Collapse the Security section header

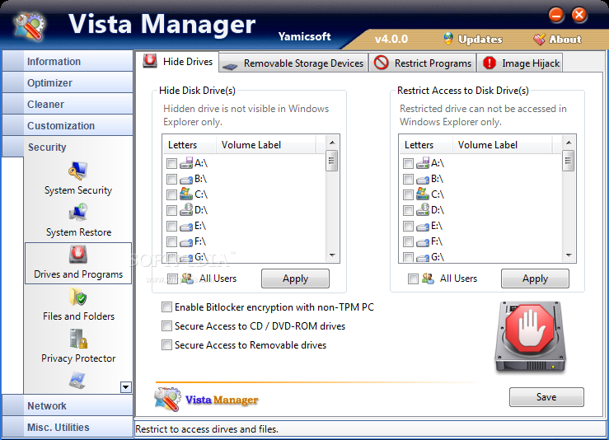point(68,147)
